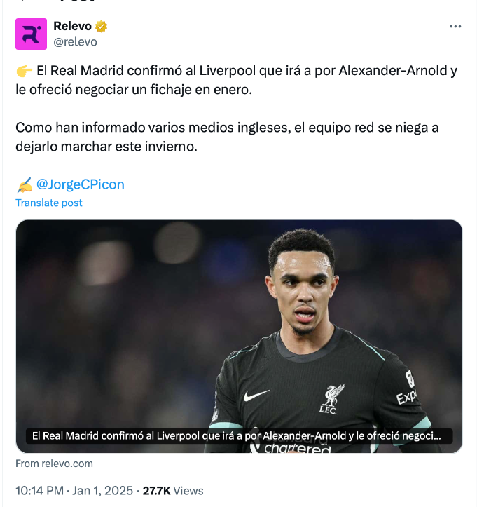Click the headline caption overlaid on the image

[238, 435]
